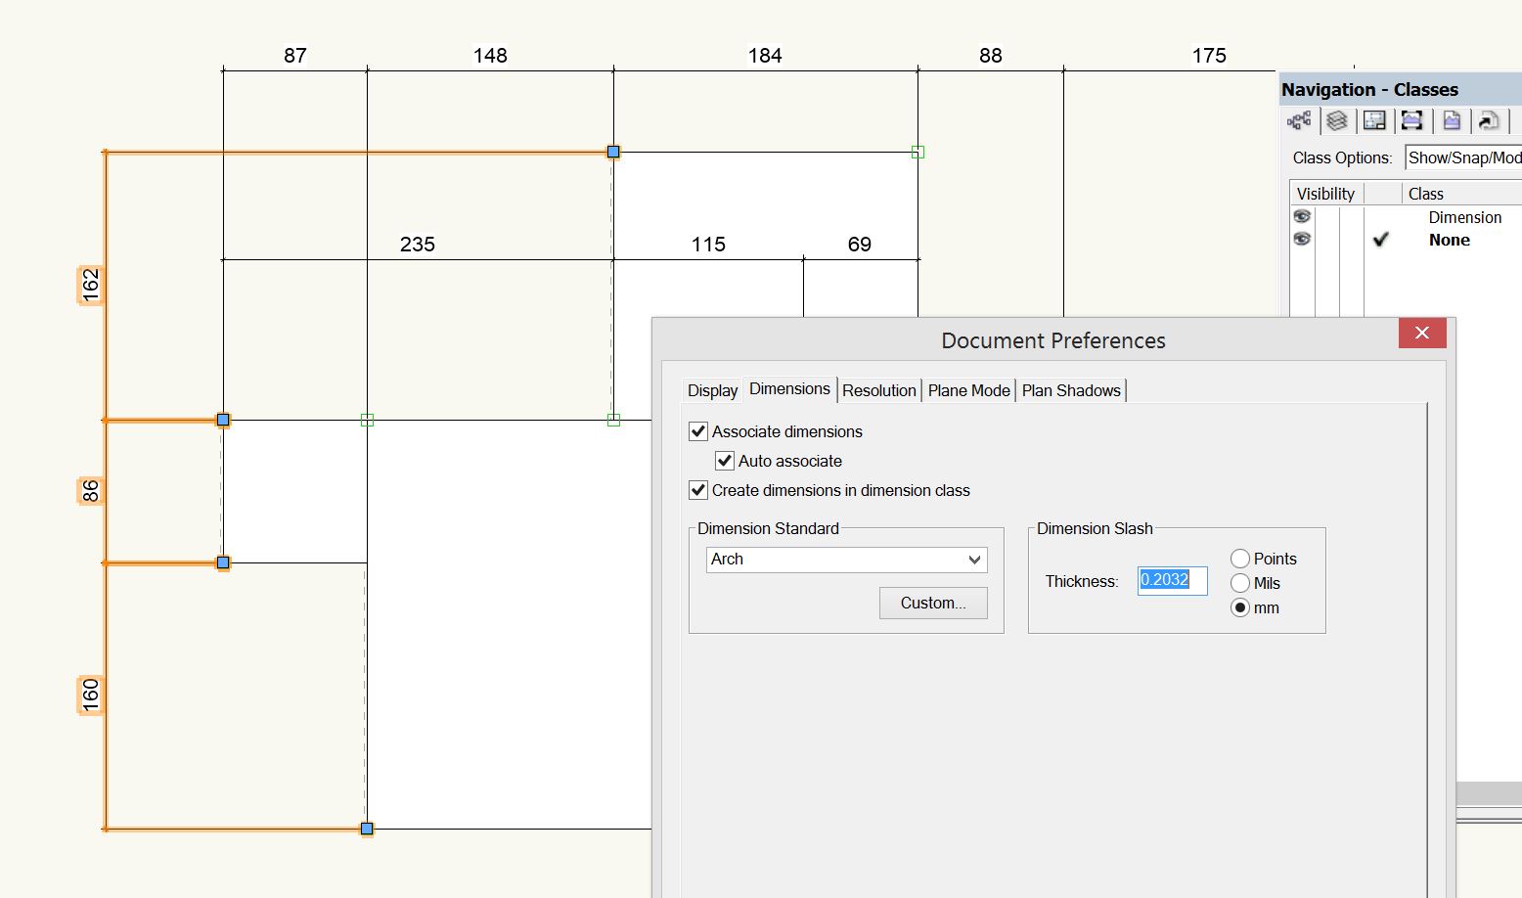Select the Sheet Layers icon

tap(1374, 120)
